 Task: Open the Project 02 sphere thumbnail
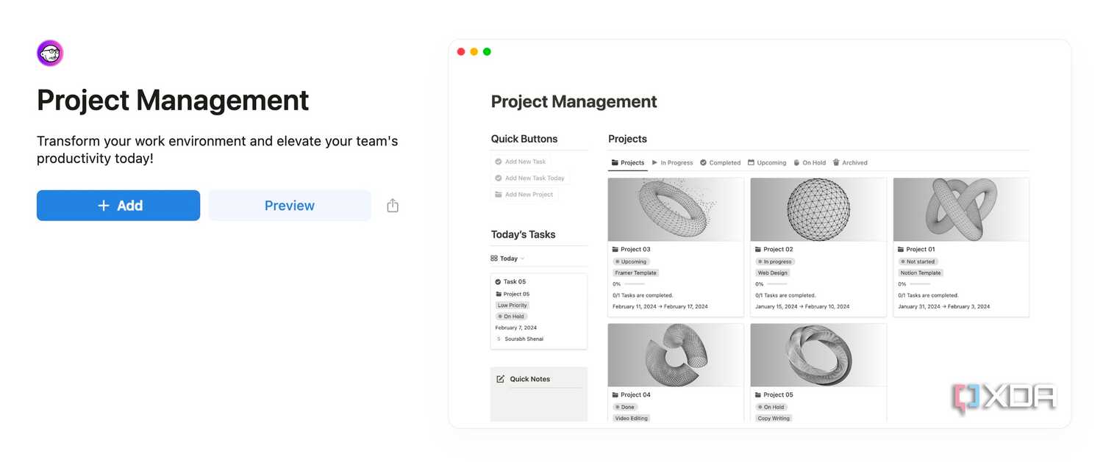pos(818,209)
